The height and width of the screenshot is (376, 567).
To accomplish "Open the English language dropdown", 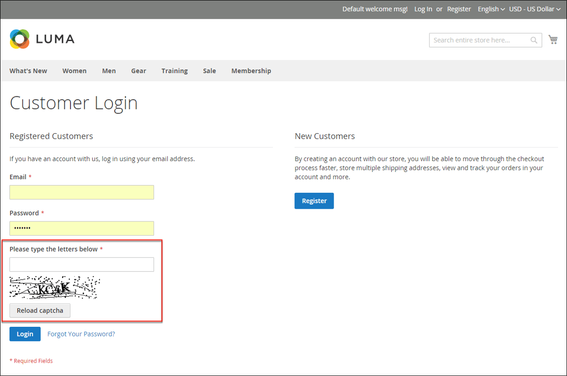I will point(490,9).
